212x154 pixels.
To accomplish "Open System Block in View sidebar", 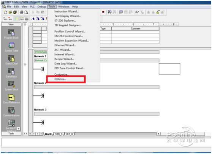I will [x=11, y=86].
